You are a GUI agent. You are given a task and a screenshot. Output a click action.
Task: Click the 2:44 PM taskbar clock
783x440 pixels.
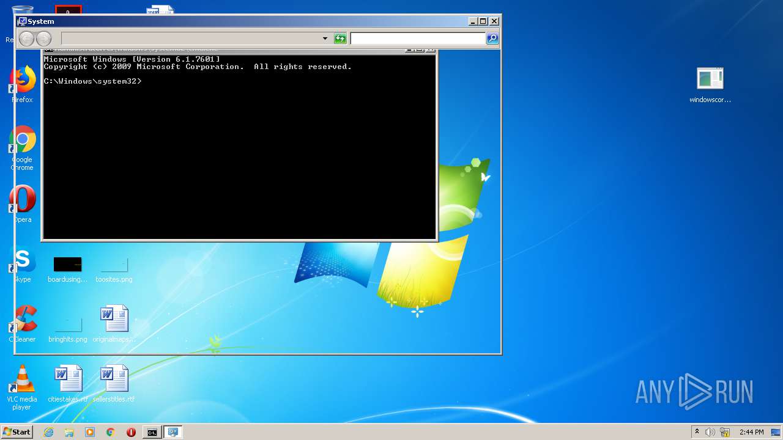[751, 432]
